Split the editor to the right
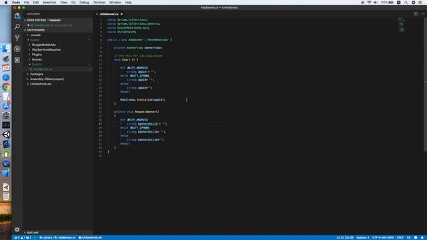 pyautogui.click(x=416, y=14)
